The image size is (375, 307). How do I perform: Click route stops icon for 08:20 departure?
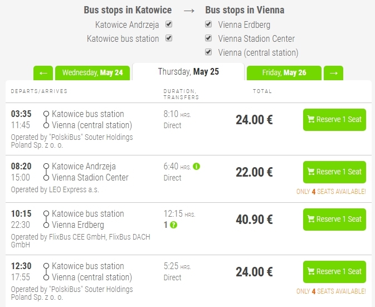pos(46,172)
